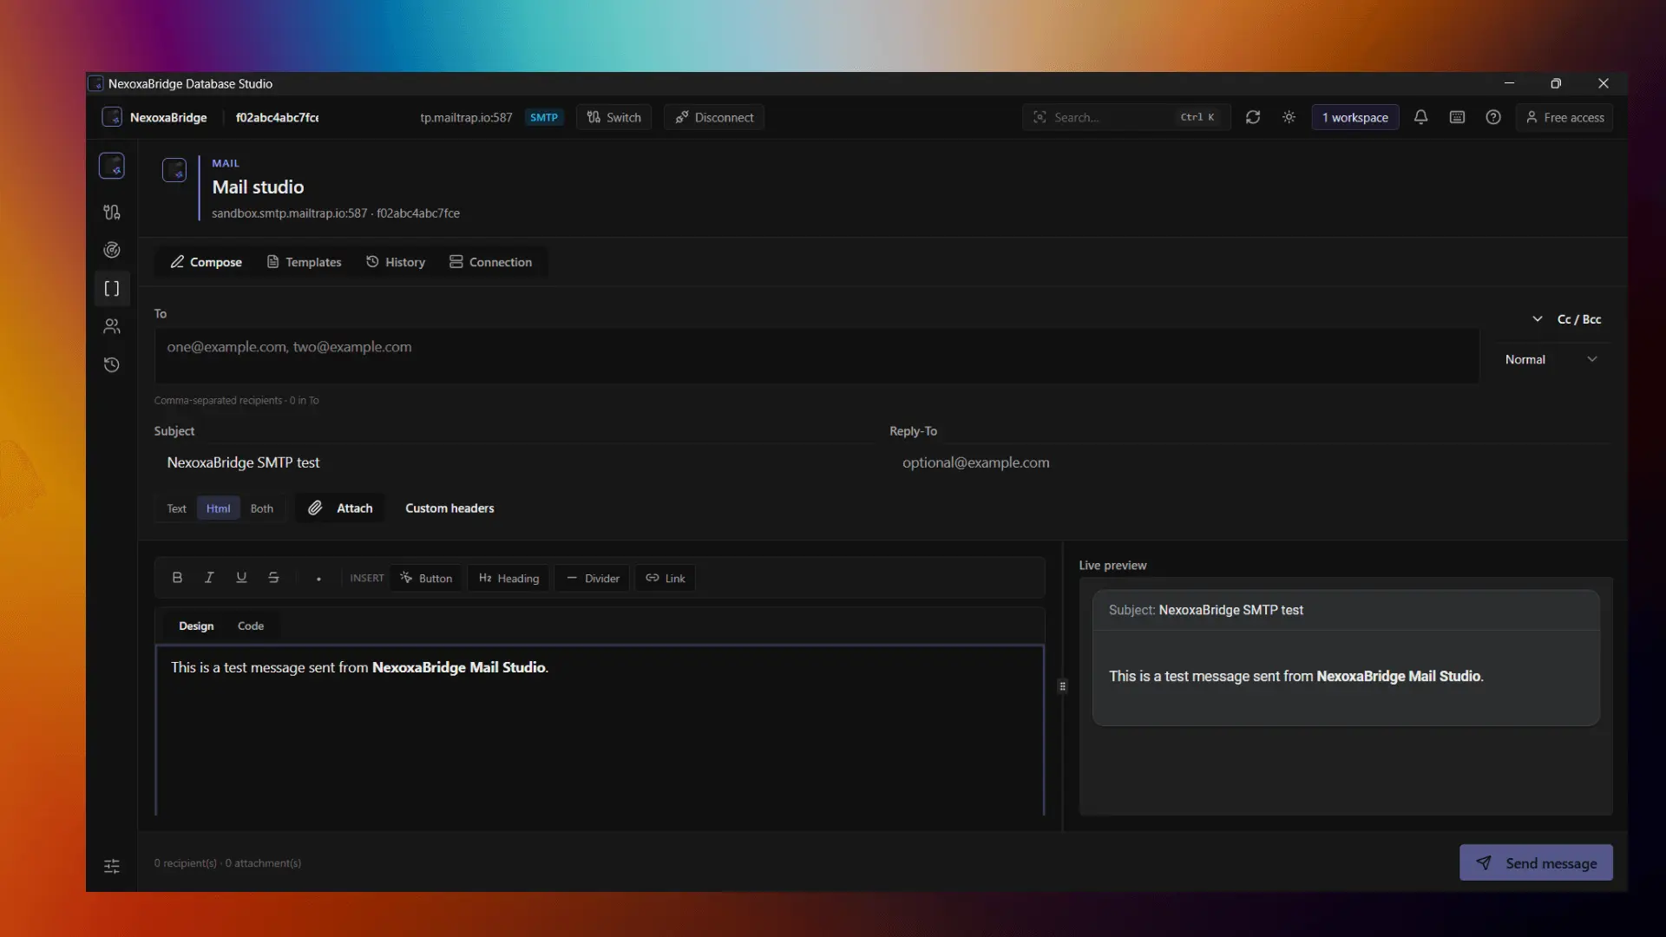
Task: Open the notifications bell
Action: click(x=1421, y=117)
